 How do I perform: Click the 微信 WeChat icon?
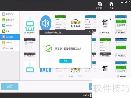[x=4, y=31]
